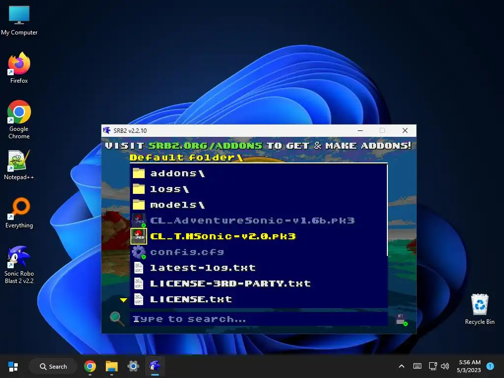Viewport: 504px width, 378px height.
Task: Select the 'LICENSE.txt' entry
Action: pos(191,299)
